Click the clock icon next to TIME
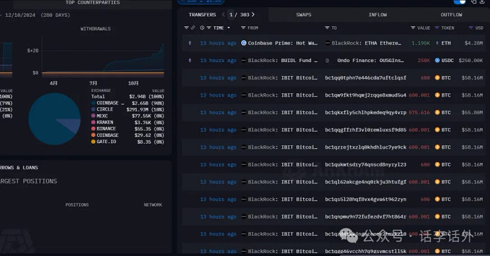The width and height of the screenshot is (490, 256). 202,28
